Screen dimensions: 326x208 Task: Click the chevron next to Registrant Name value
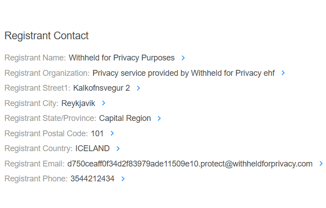(183, 58)
